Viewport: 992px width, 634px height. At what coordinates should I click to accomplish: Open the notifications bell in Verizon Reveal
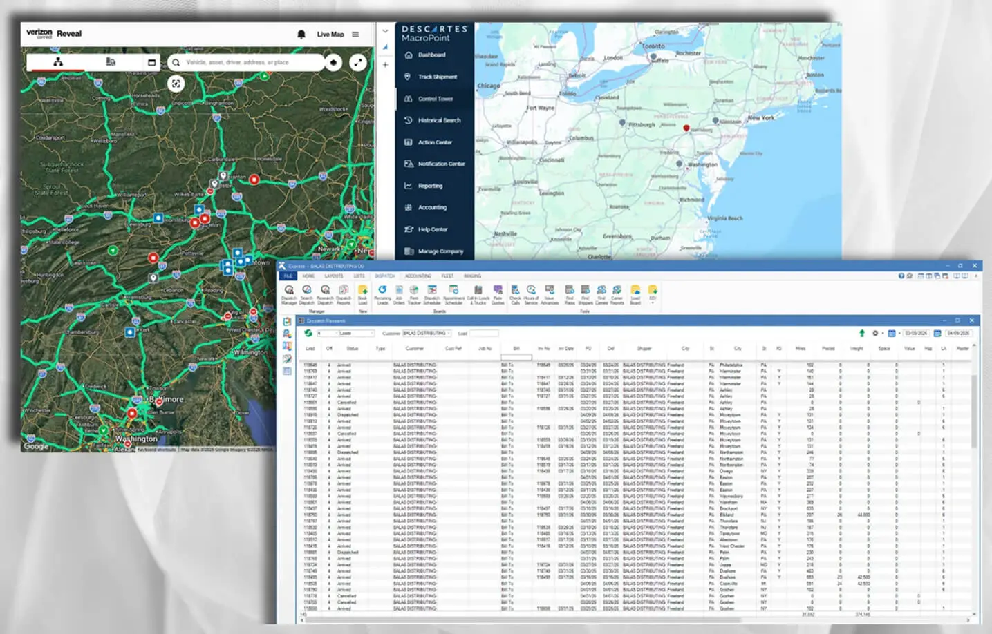tap(301, 34)
